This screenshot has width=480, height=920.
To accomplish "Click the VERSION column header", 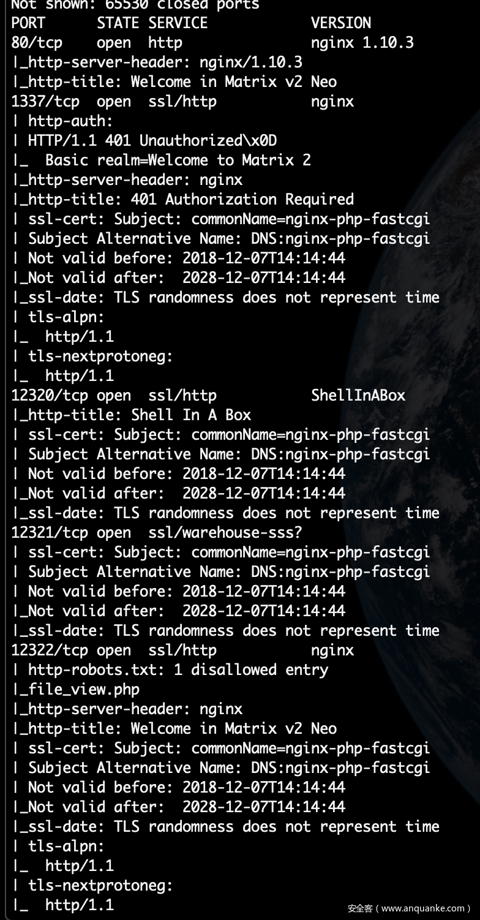I will click(340, 23).
